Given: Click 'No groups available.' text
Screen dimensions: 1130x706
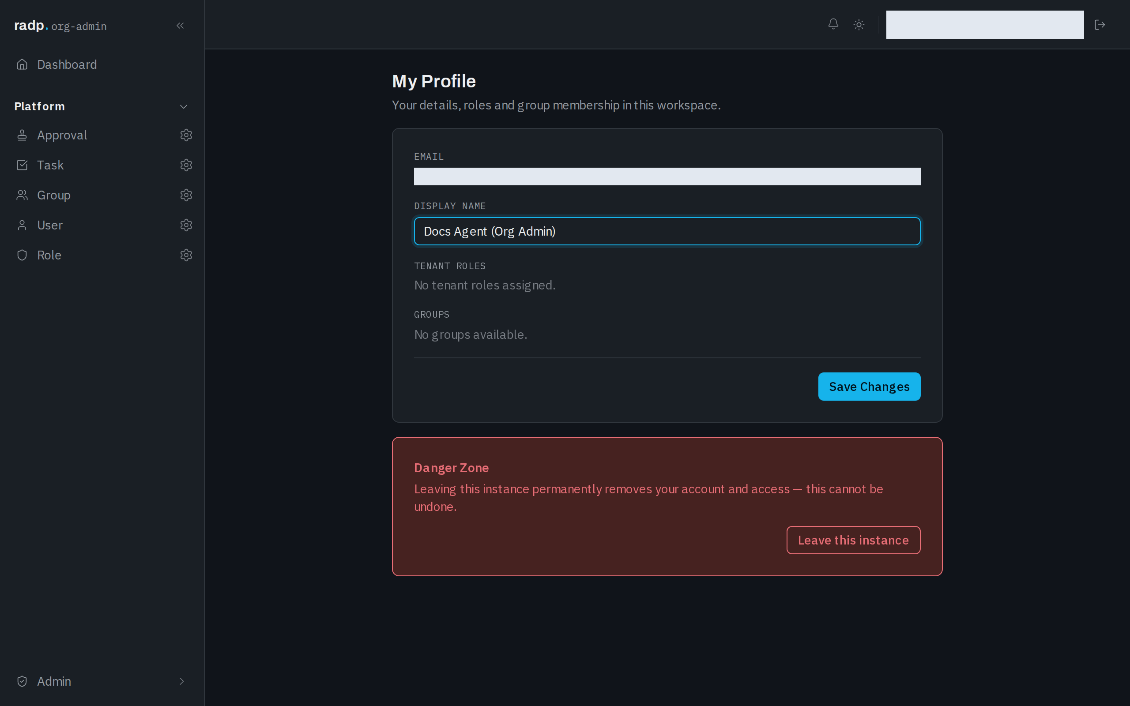Looking at the screenshot, I should point(471,335).
